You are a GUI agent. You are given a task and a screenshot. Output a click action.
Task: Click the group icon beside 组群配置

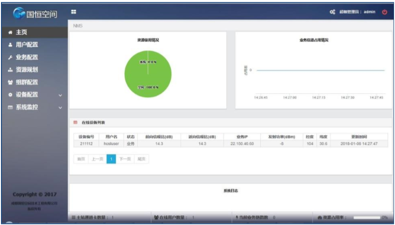coord(10,82)
